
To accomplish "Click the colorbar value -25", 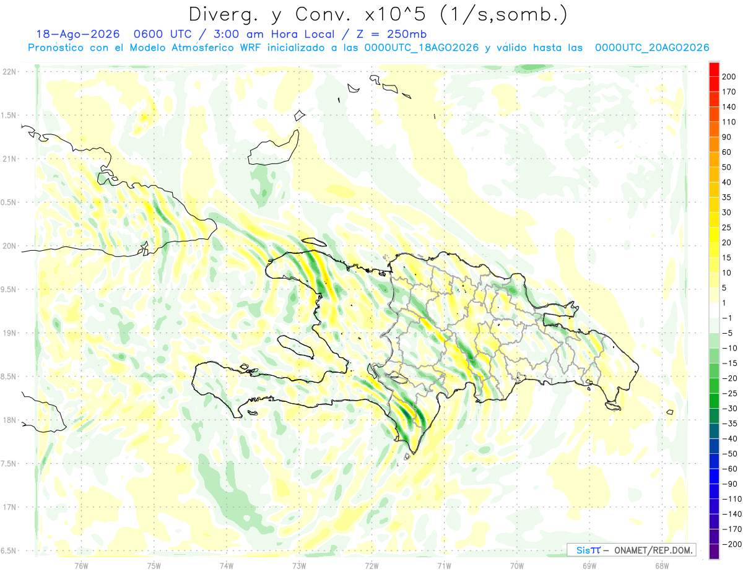I will (731, 393).
